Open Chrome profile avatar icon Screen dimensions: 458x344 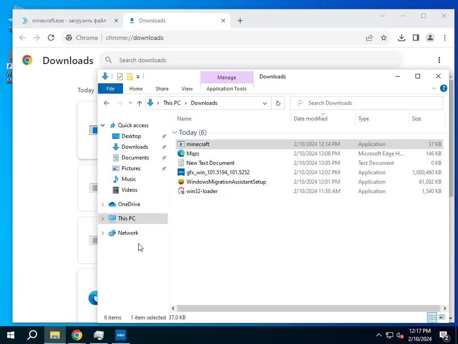tap(430, 38)
